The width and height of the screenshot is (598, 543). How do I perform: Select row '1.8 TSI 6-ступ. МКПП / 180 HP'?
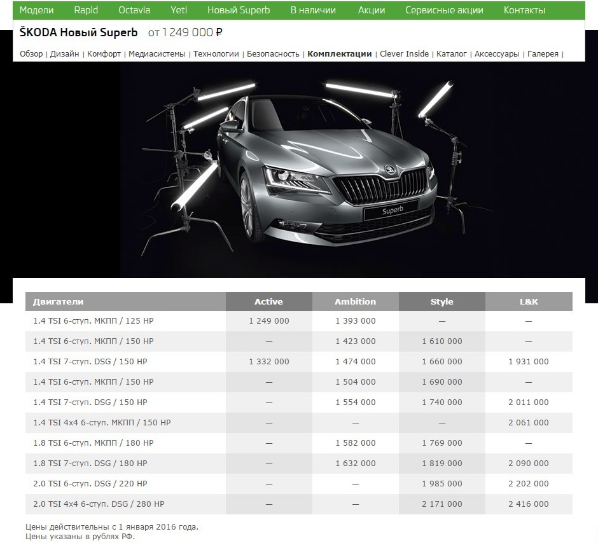[x=299, y=443]
